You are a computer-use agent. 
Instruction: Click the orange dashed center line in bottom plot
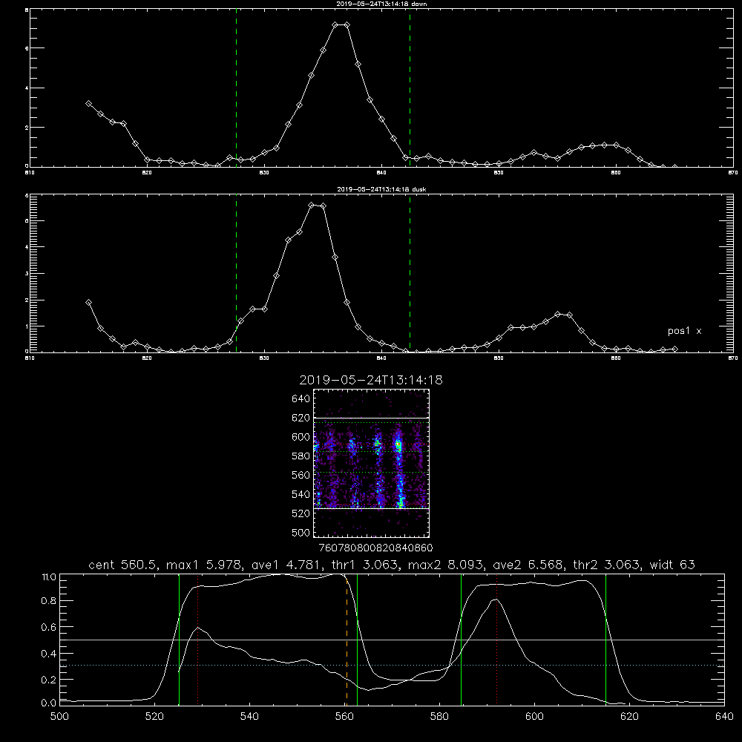pyautogui.click(x=347, y=641)
